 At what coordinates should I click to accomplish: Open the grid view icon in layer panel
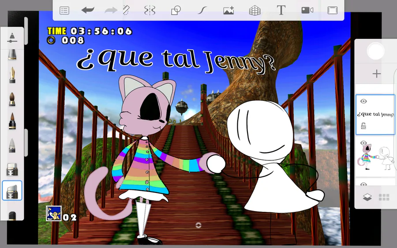384,197
